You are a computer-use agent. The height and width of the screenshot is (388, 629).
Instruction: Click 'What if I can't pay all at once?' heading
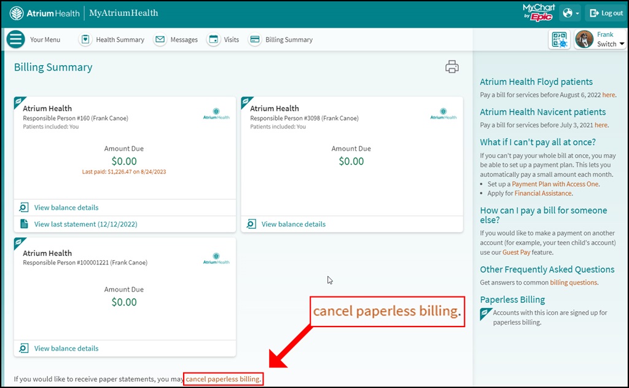pos(537,142)
